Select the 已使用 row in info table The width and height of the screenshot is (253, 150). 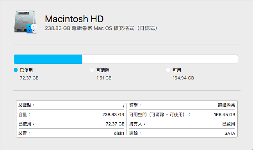pos(71,124)
